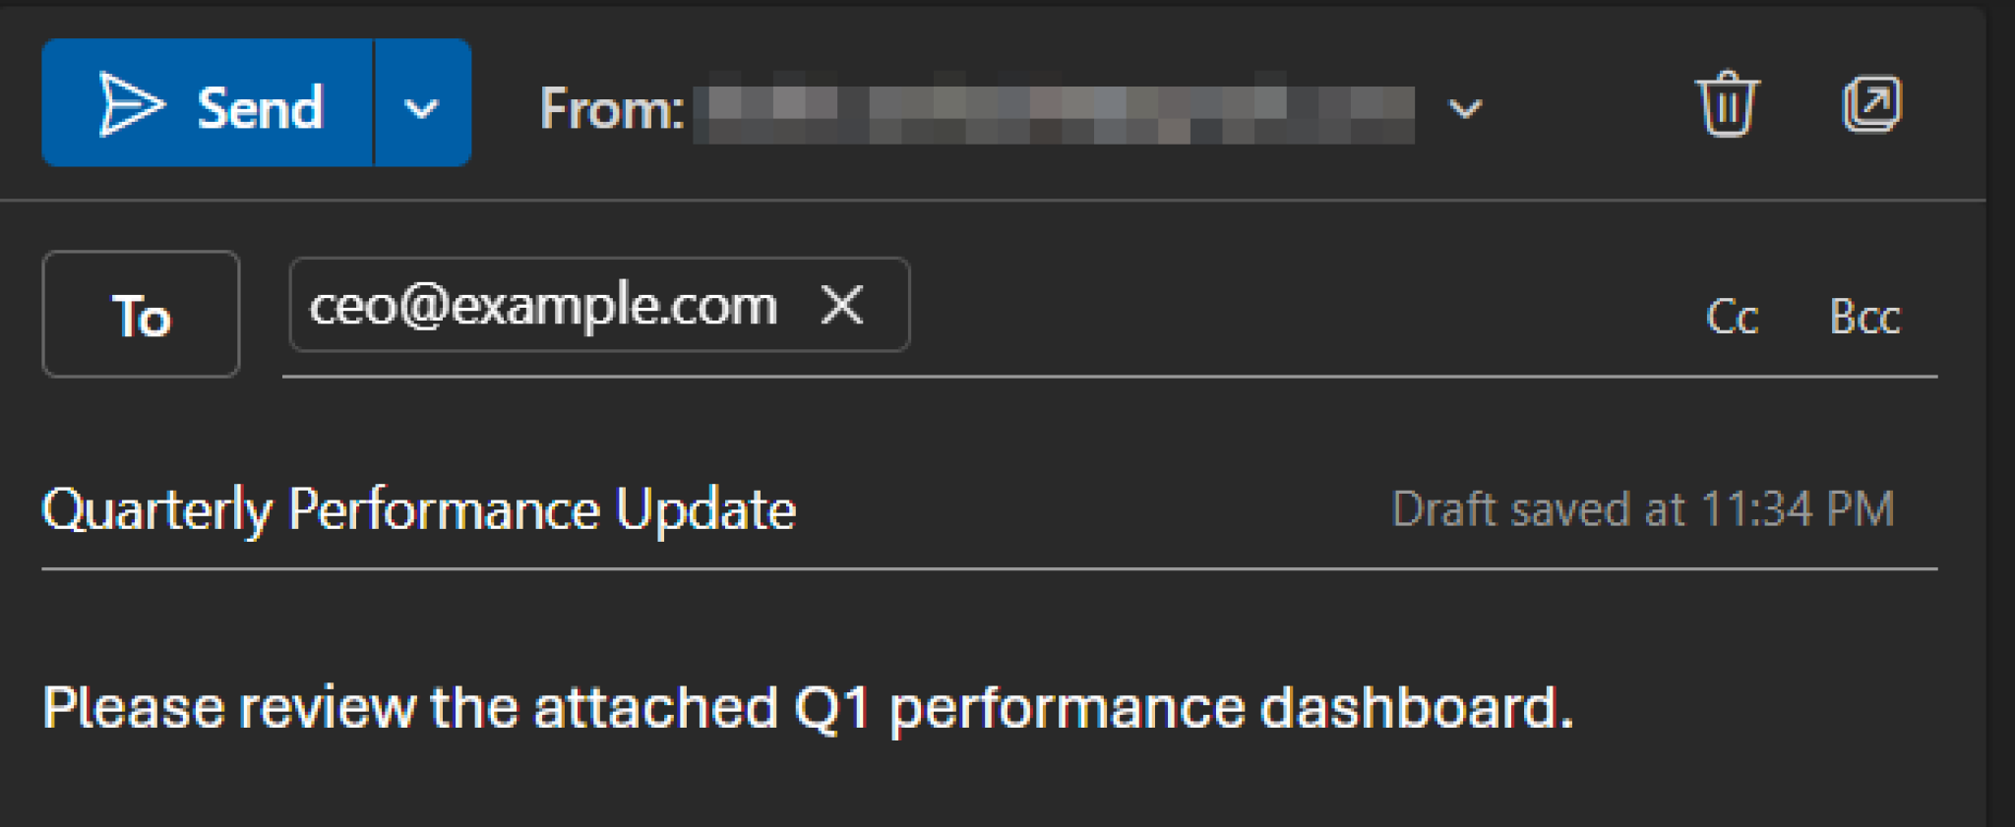2015x827 pixels.
Task: Focus the Quarterly Performance Update subject field
Action: 419,510
